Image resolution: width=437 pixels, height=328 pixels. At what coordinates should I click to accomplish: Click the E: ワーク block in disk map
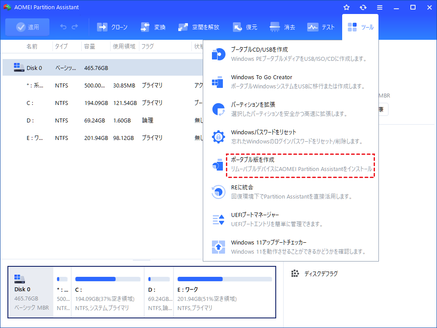coord(224,292)
